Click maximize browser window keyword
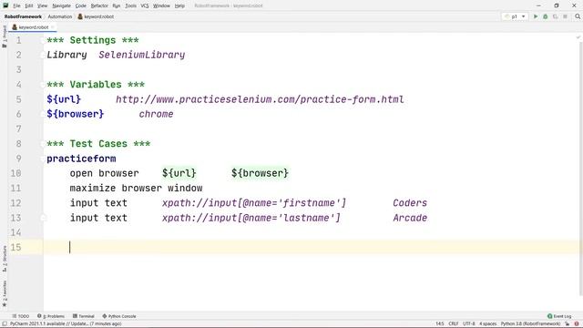Image resolution: width=583 pixels, height=328 pixels. 136,189
